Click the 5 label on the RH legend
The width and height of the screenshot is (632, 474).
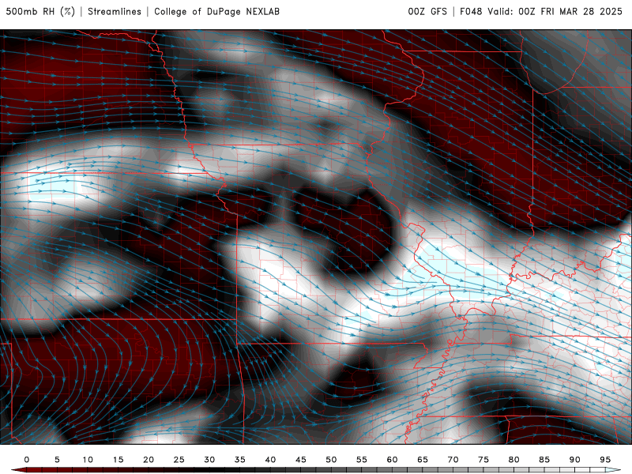point(57,460)
